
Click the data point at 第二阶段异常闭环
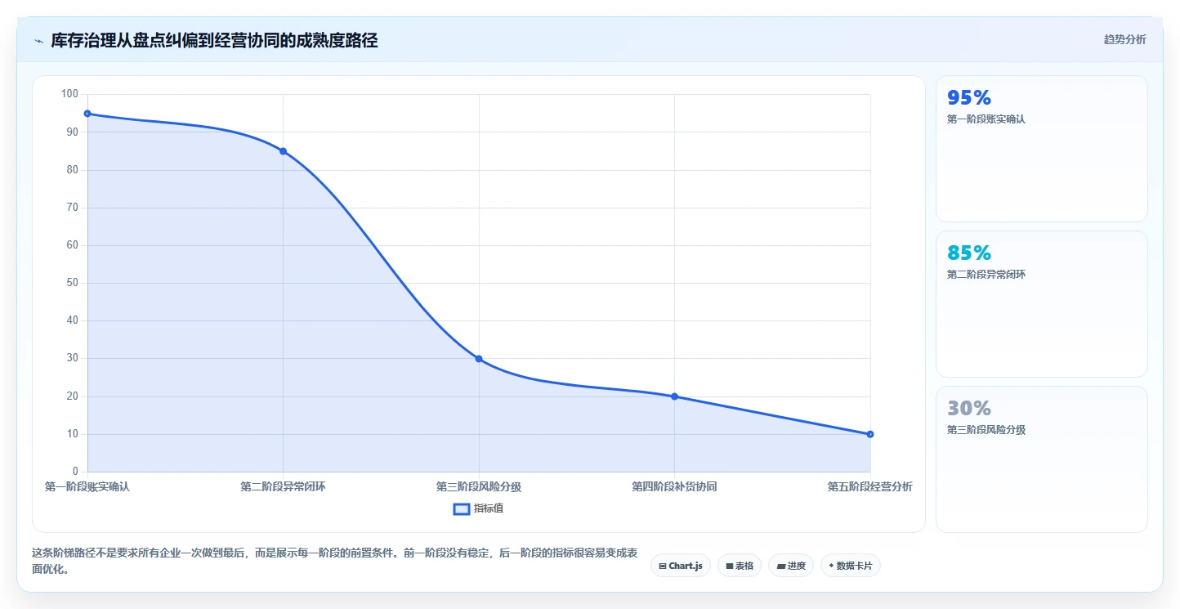click(283, 151)
